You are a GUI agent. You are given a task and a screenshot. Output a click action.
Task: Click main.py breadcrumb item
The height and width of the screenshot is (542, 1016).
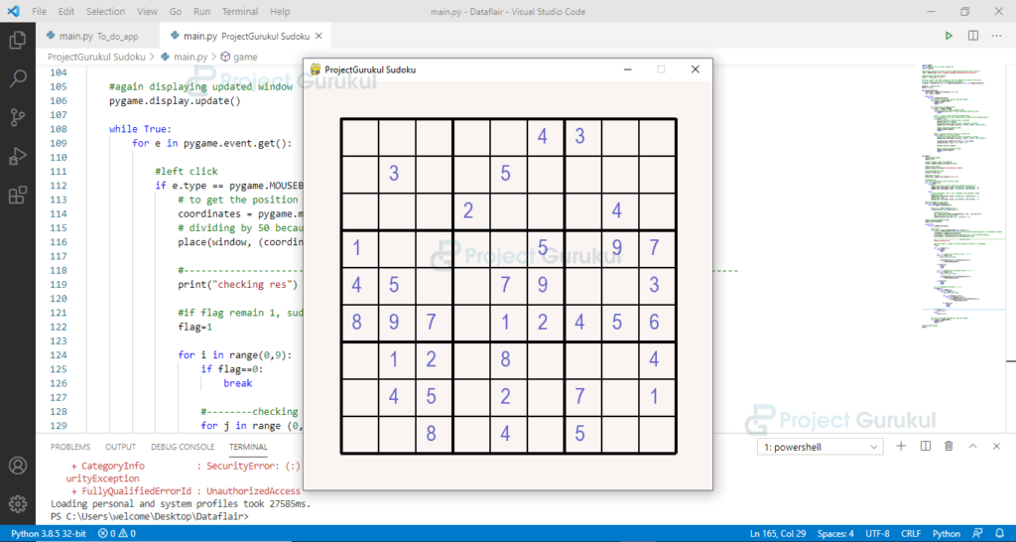(185, 57)
